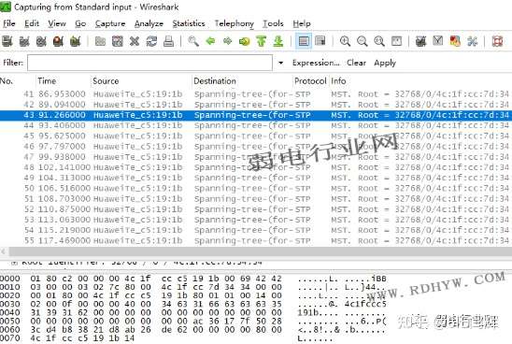
Task: Edit display filters funnel icon
Action: coord(438,41)
